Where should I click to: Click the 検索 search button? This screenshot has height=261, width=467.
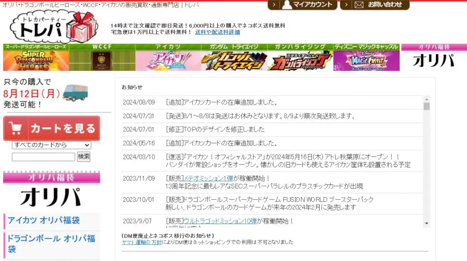[84, 157]
